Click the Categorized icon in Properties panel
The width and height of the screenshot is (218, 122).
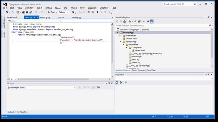(x=117, y=82)
